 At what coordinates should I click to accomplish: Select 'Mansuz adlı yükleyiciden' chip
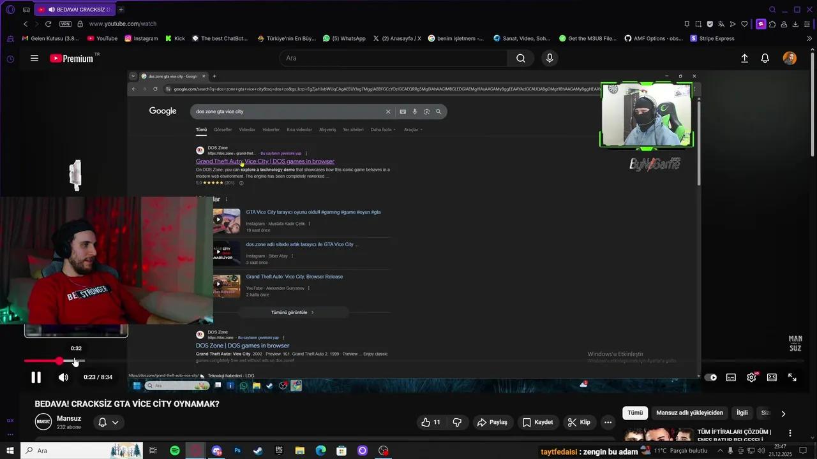(689, 413)
